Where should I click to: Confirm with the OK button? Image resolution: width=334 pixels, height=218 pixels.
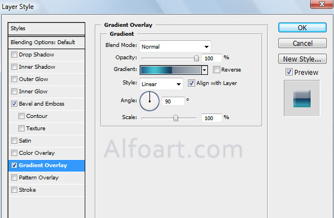click(302, 28)
